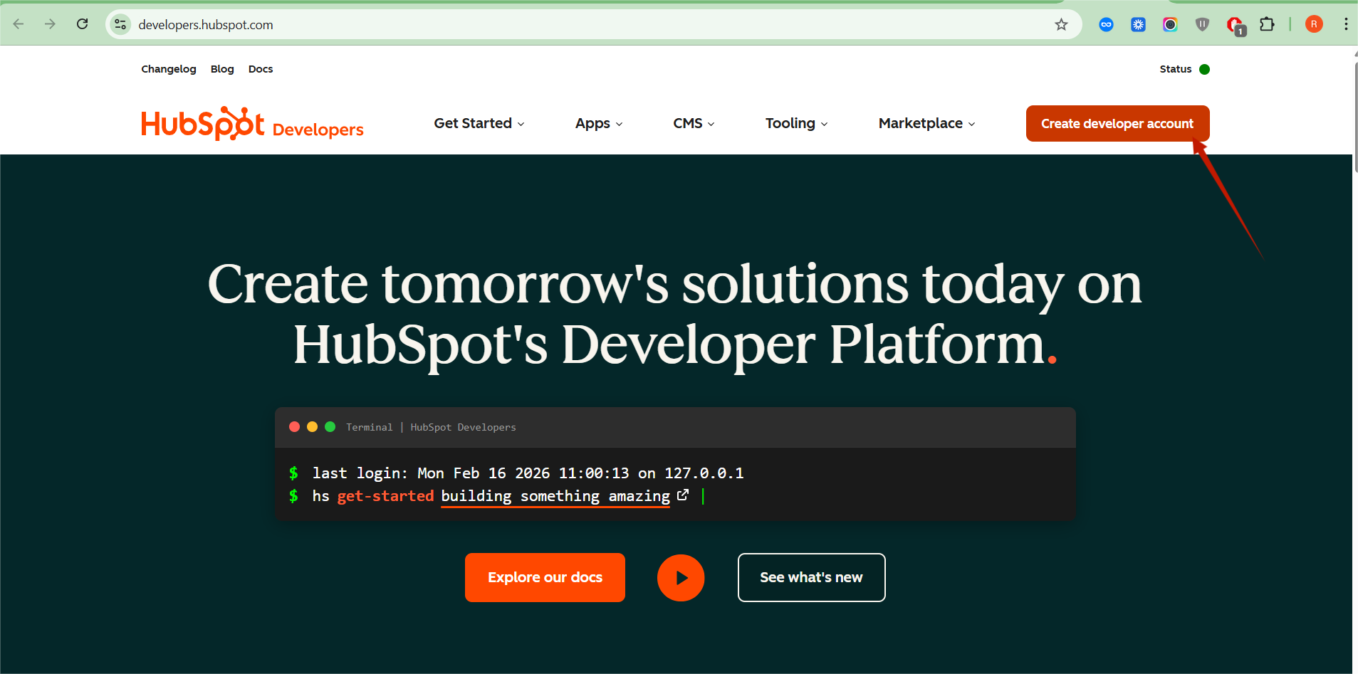Expand the Tooling menu
This screenshot has height=674, width=1358.
pos(796,123)
